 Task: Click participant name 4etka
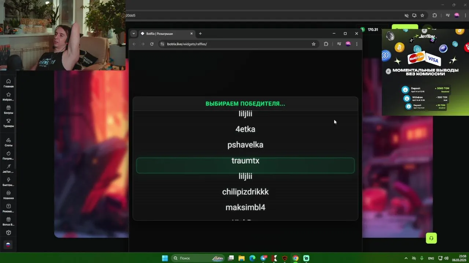tap(245, 129)
